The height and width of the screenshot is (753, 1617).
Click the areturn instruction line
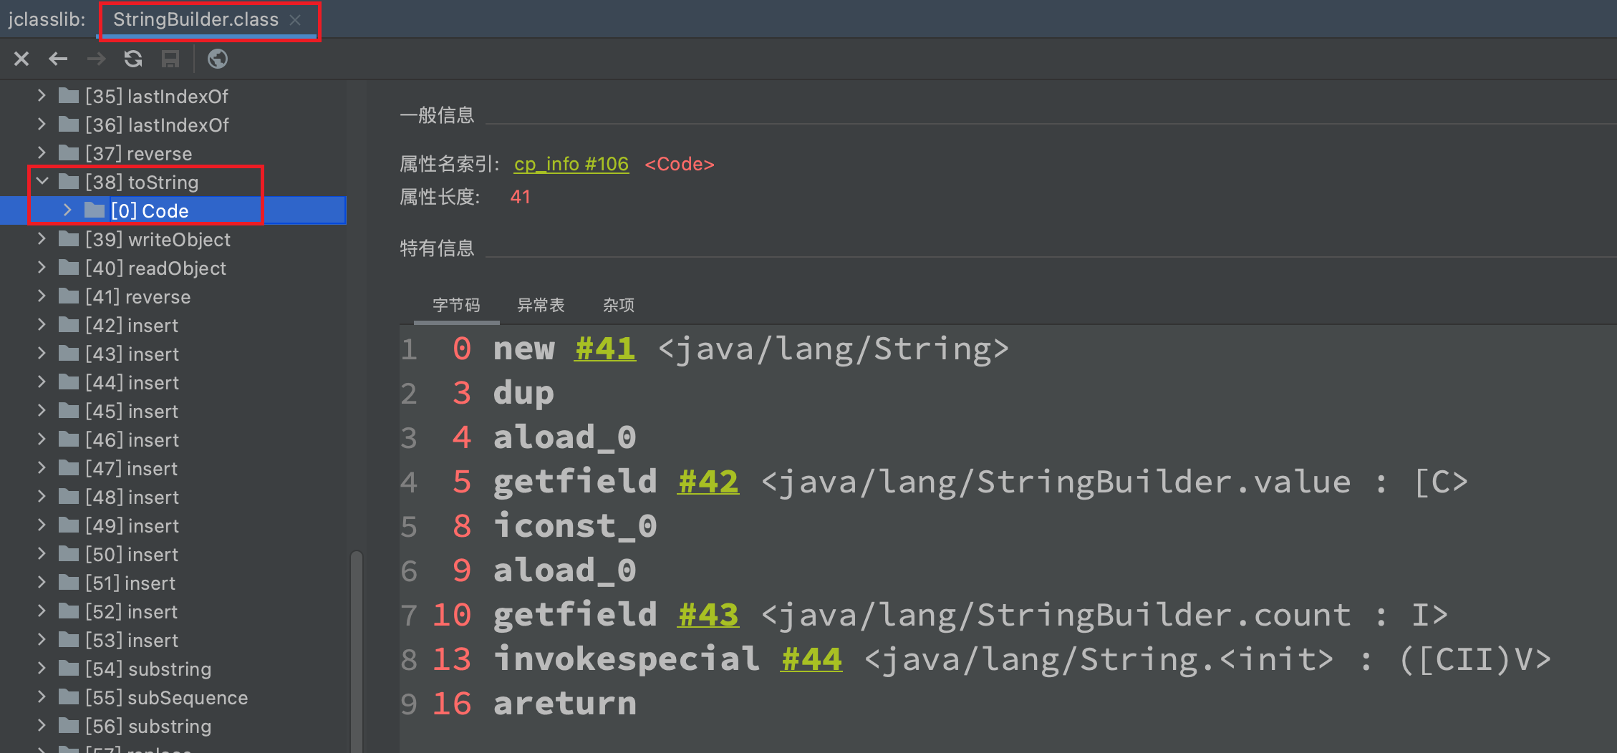(534, 704)
